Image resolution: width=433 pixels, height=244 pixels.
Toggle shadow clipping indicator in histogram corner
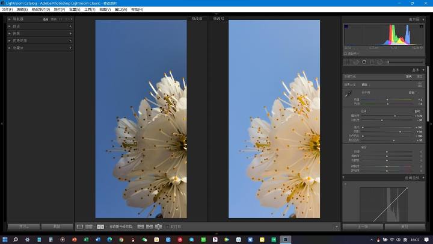346,27
